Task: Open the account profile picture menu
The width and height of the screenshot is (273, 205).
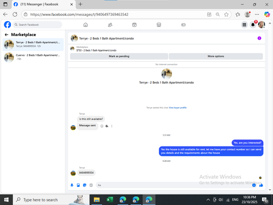Action: pos(262,25)
